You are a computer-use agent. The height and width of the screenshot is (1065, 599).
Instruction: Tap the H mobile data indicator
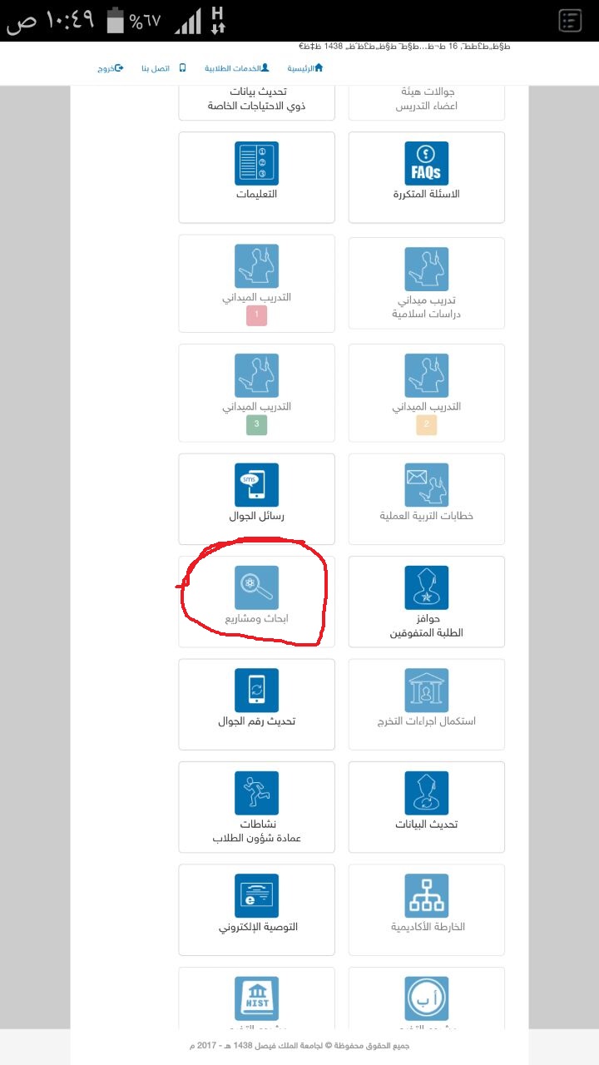(218, 20)
